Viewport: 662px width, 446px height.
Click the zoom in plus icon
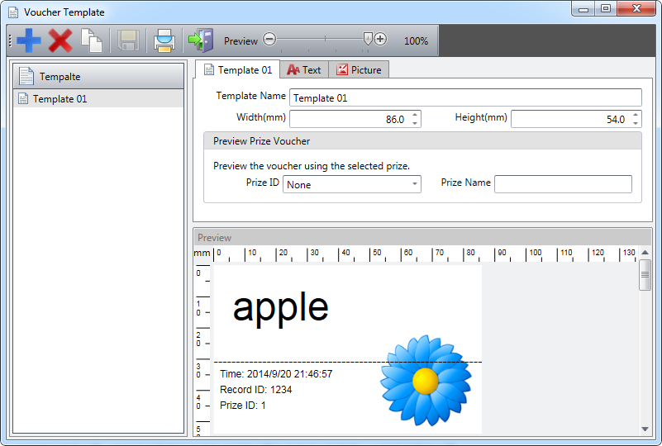pos(380,40)
